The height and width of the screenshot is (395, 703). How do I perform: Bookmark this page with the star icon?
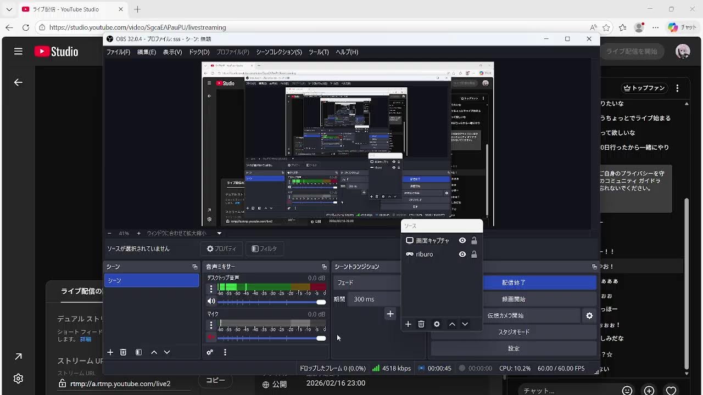coord(606,27)
